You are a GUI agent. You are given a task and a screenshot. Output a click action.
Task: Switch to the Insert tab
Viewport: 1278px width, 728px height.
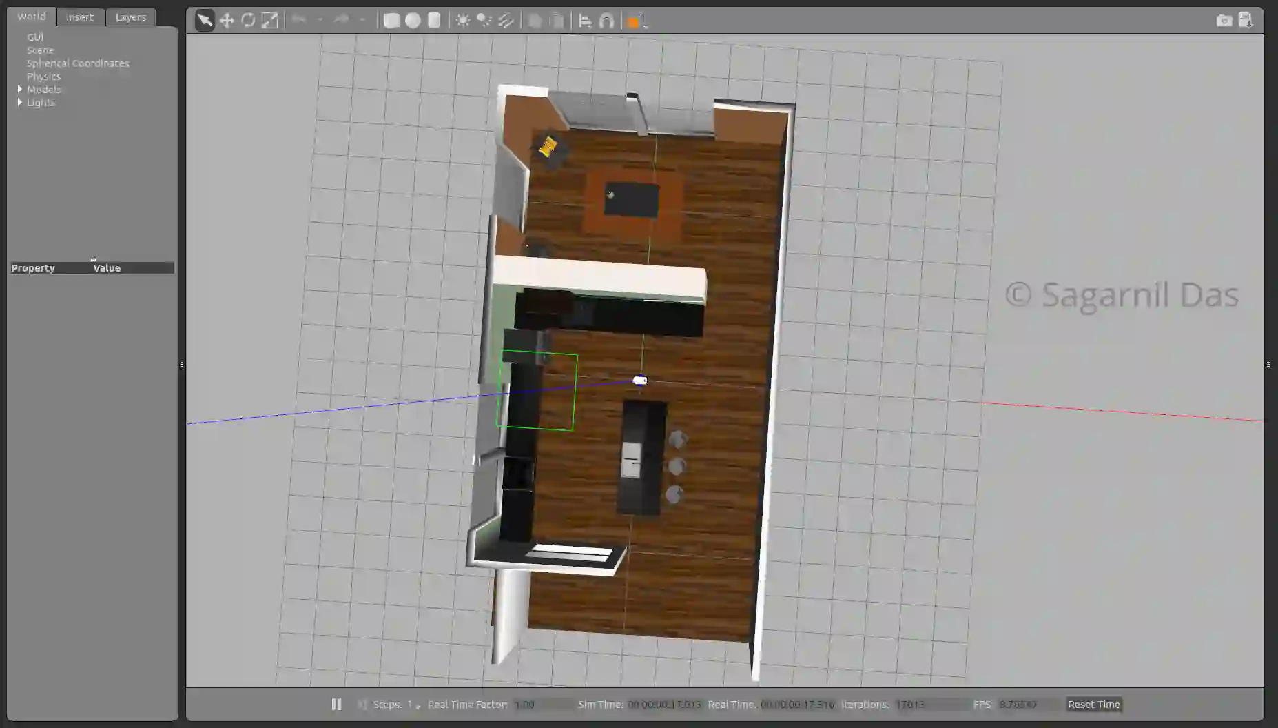80,17
